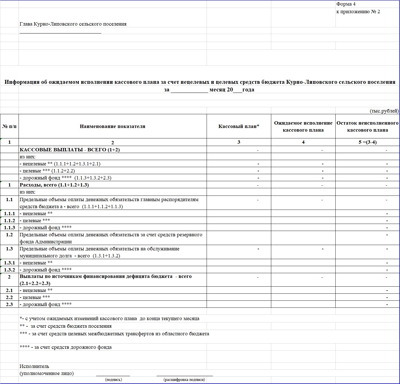Click the signature line under "Глава" text

pyautogui.click(x=60, y=32)
